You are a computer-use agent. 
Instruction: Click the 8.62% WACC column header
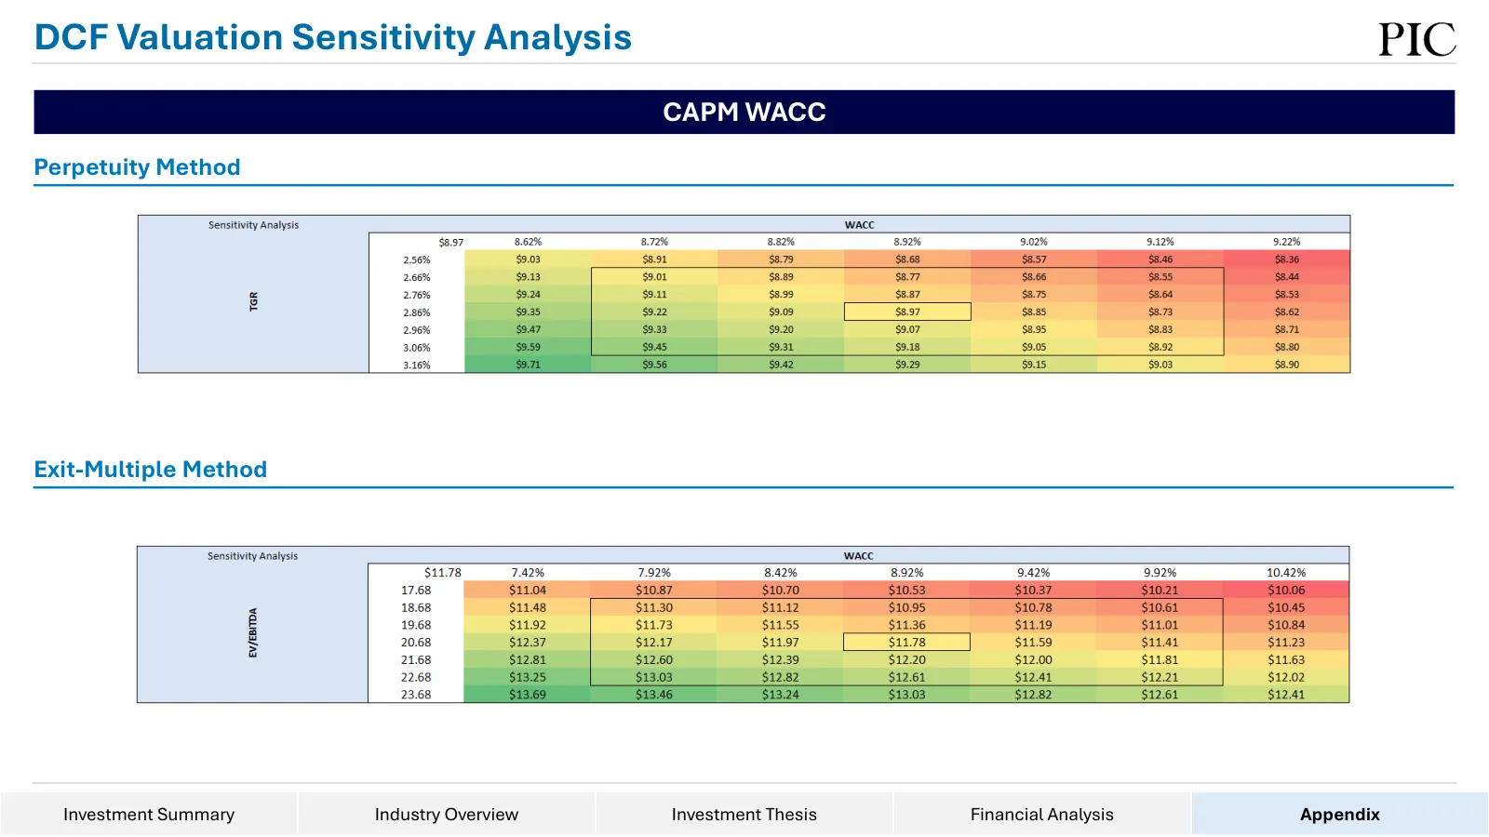[x=528, y=242]
